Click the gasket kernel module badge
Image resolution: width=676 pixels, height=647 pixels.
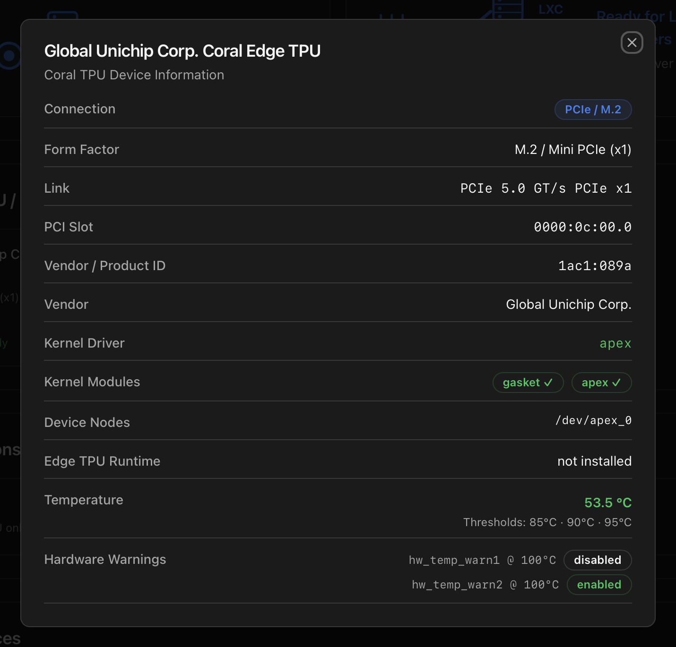528,383
